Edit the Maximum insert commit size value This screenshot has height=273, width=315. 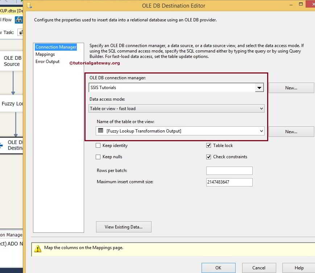coord(229,182)
